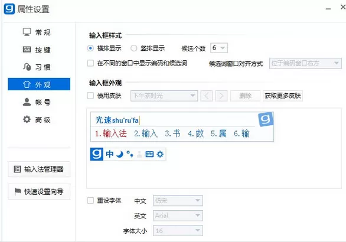Click the logo in the candidate preview corner
This screenshot has height=242, width=346.
(x=266, y=119)
